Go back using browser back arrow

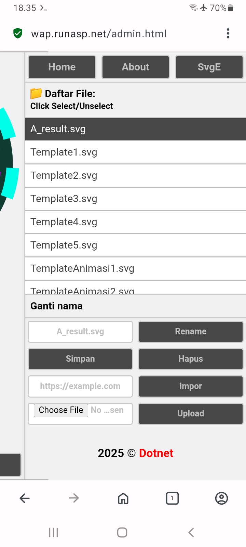pyautogui.click(x=25, y=498)
